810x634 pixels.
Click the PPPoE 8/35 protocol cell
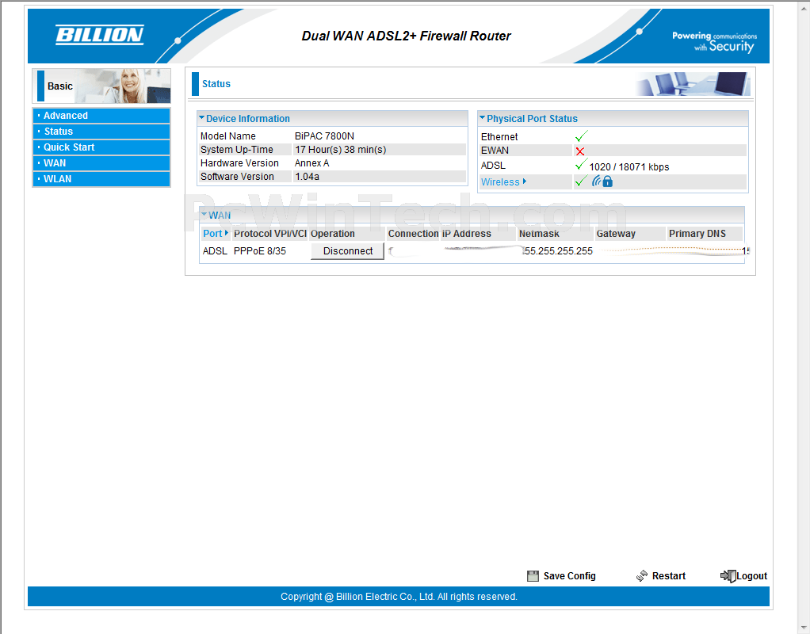[x=260, y=251]
